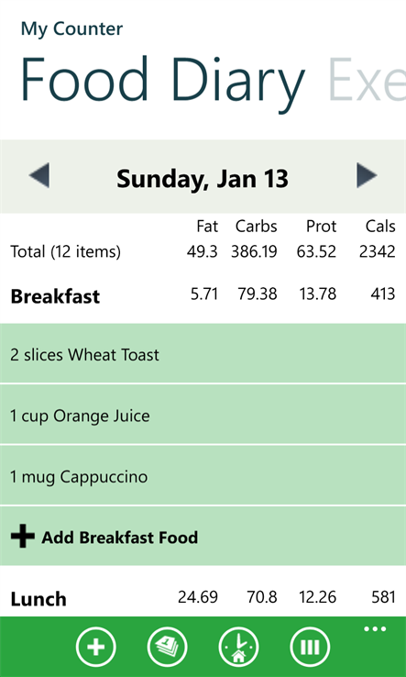This screenshot has width=406, height=677.
Task: Go to previous day with left arrow
Action: coord(39,176)
